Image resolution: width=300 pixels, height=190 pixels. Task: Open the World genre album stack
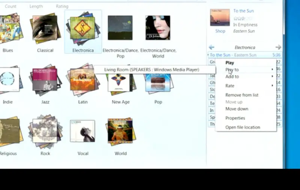[120, 132]
